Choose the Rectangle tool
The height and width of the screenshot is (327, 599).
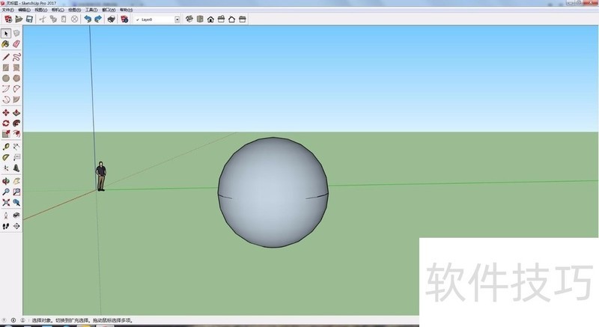pyautogui.click(x=6, y=68)
